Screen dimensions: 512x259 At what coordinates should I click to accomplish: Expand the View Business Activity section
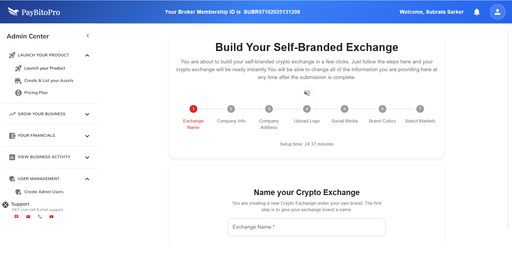pos(87,157)
